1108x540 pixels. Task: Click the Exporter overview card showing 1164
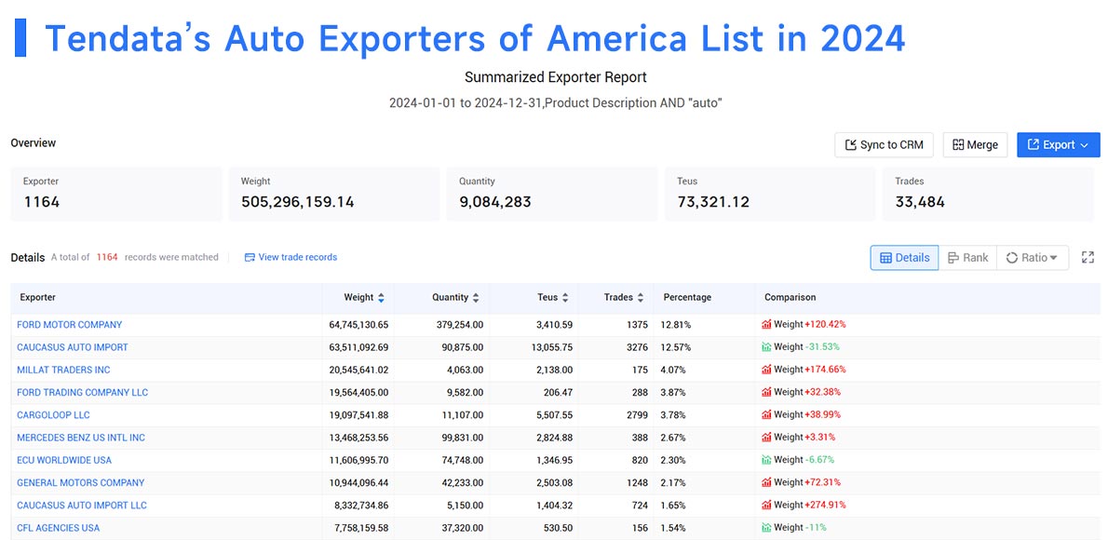[115, 194]
